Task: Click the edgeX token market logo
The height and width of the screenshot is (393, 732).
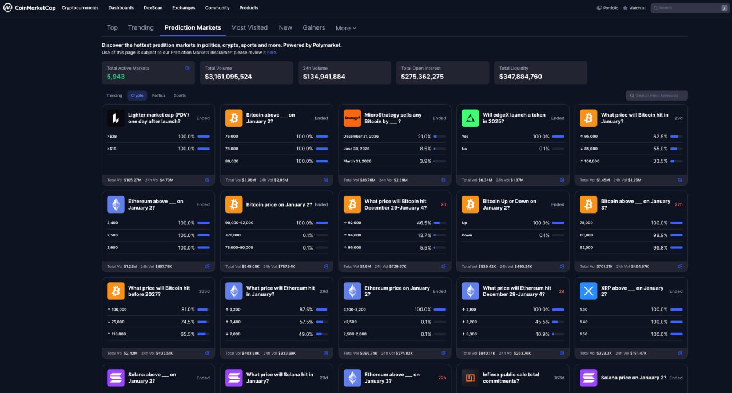Action: [470, 118]
